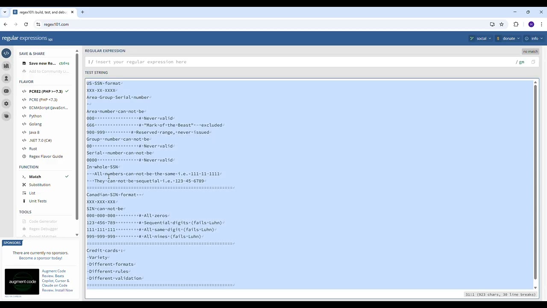The image size is (547, 308).
Task: View site information icon in address bar
Action: 38,24
